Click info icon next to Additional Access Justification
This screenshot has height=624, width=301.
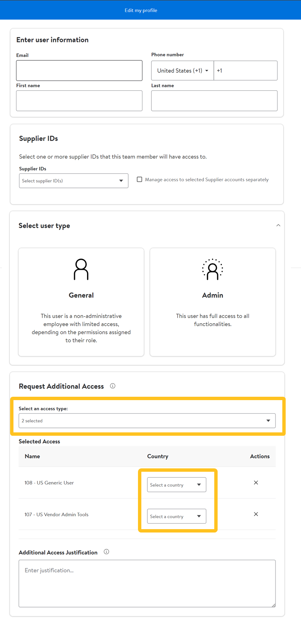tap(107, 552)
